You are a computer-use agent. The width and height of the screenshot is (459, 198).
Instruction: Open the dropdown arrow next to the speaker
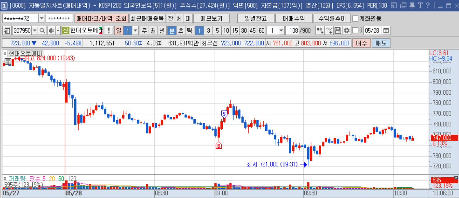click(58, 30)
